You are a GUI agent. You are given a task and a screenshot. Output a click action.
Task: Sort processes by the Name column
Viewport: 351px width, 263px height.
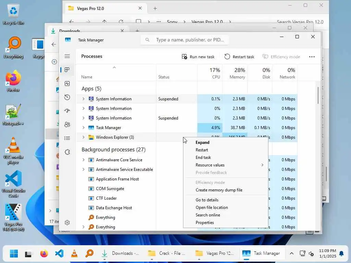coord(116,73)
